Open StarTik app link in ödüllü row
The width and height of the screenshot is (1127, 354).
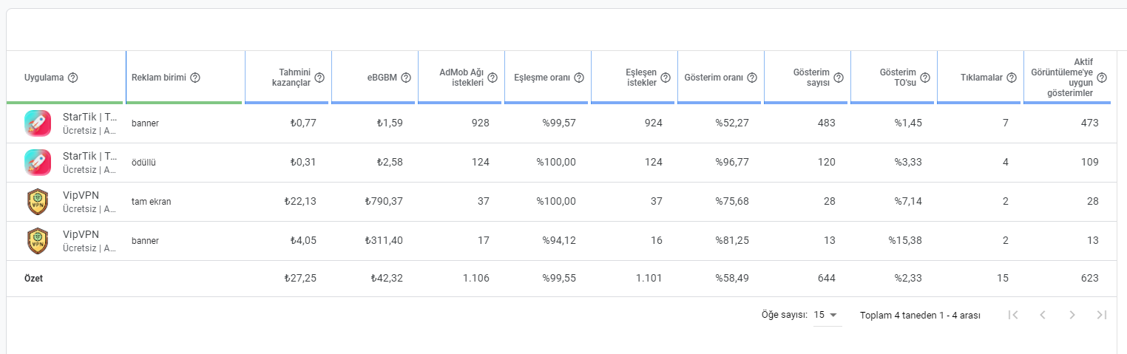point(90,156)
